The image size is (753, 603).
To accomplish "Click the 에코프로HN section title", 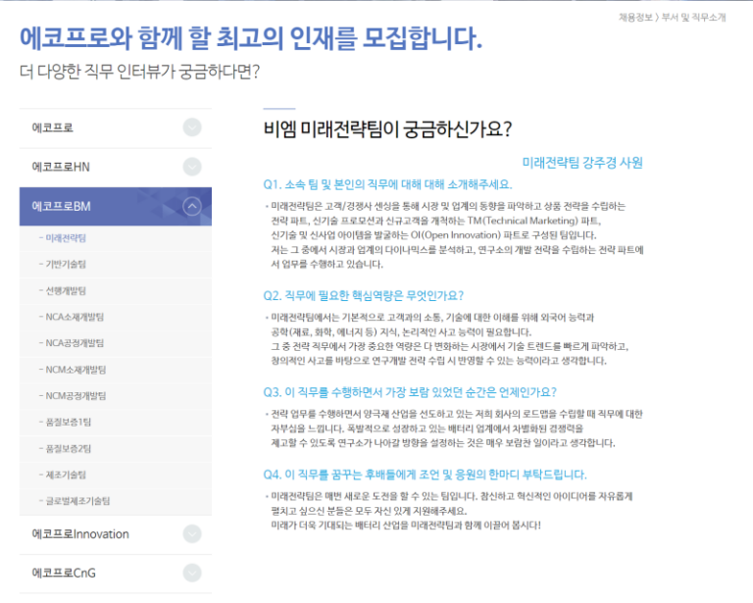I will pos(60,167).
